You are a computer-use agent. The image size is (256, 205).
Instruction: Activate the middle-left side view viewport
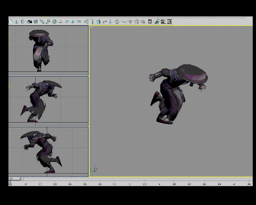[x=48, y=101]
